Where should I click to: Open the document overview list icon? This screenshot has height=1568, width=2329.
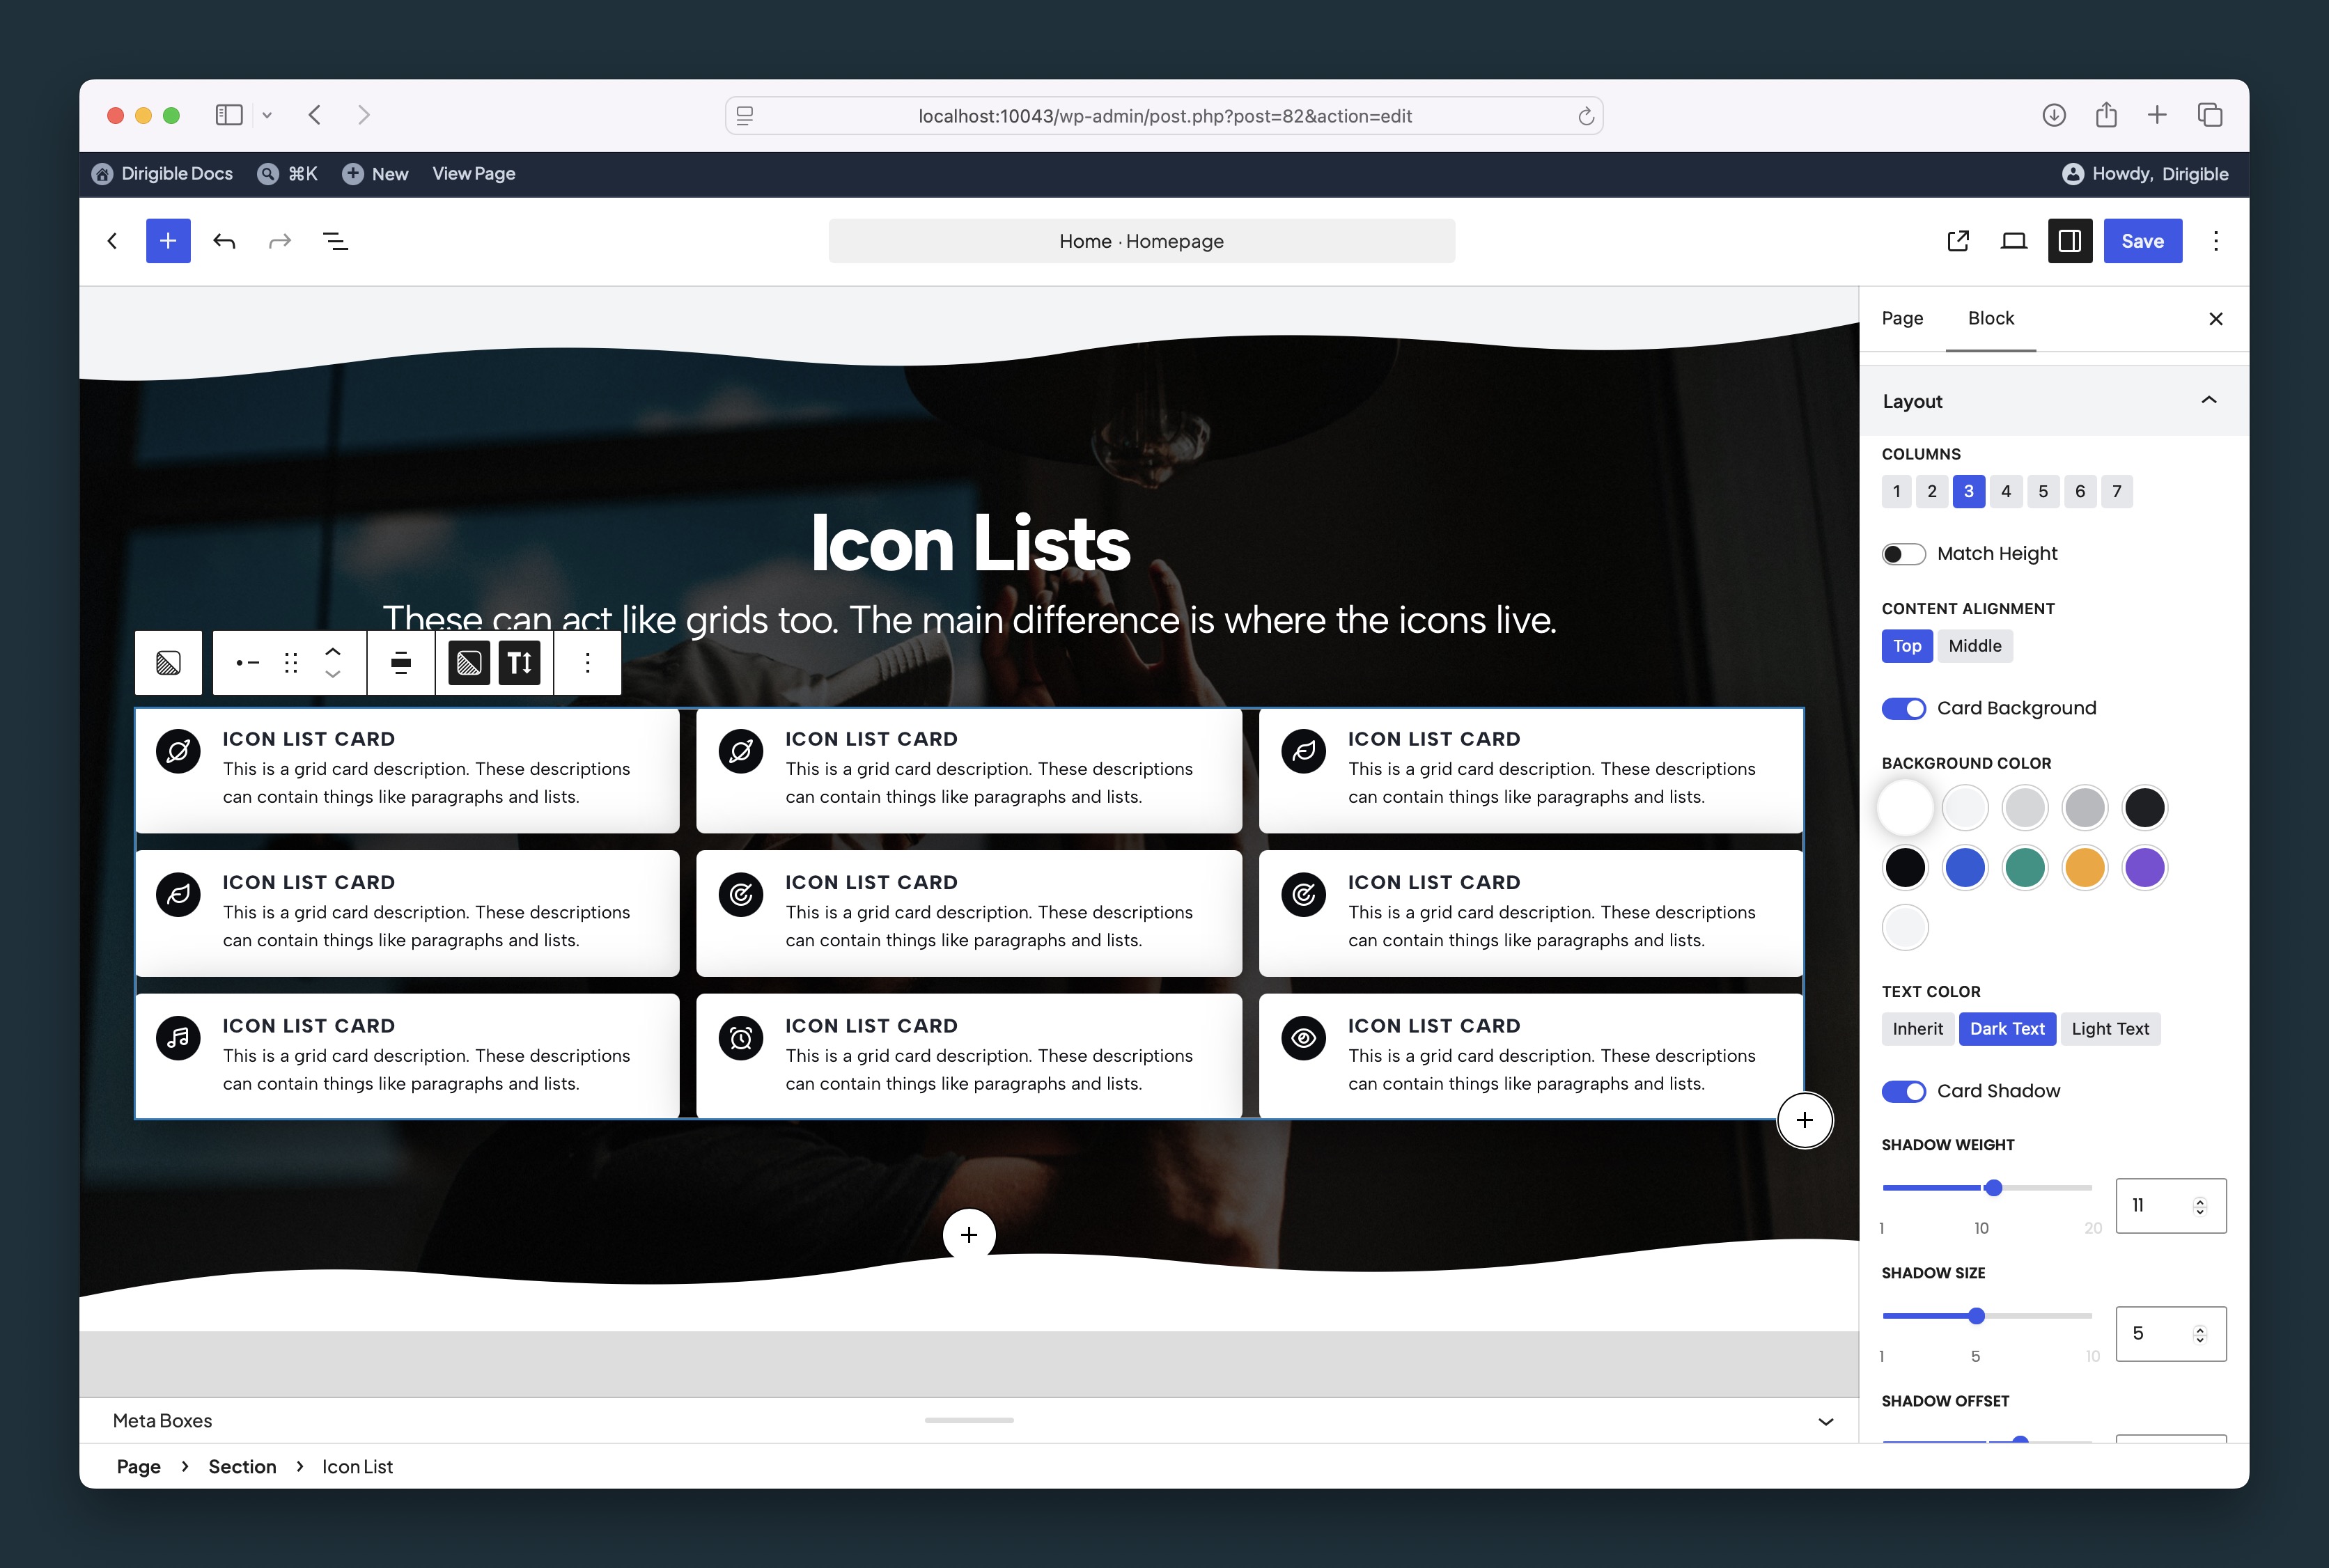[336, 241]
